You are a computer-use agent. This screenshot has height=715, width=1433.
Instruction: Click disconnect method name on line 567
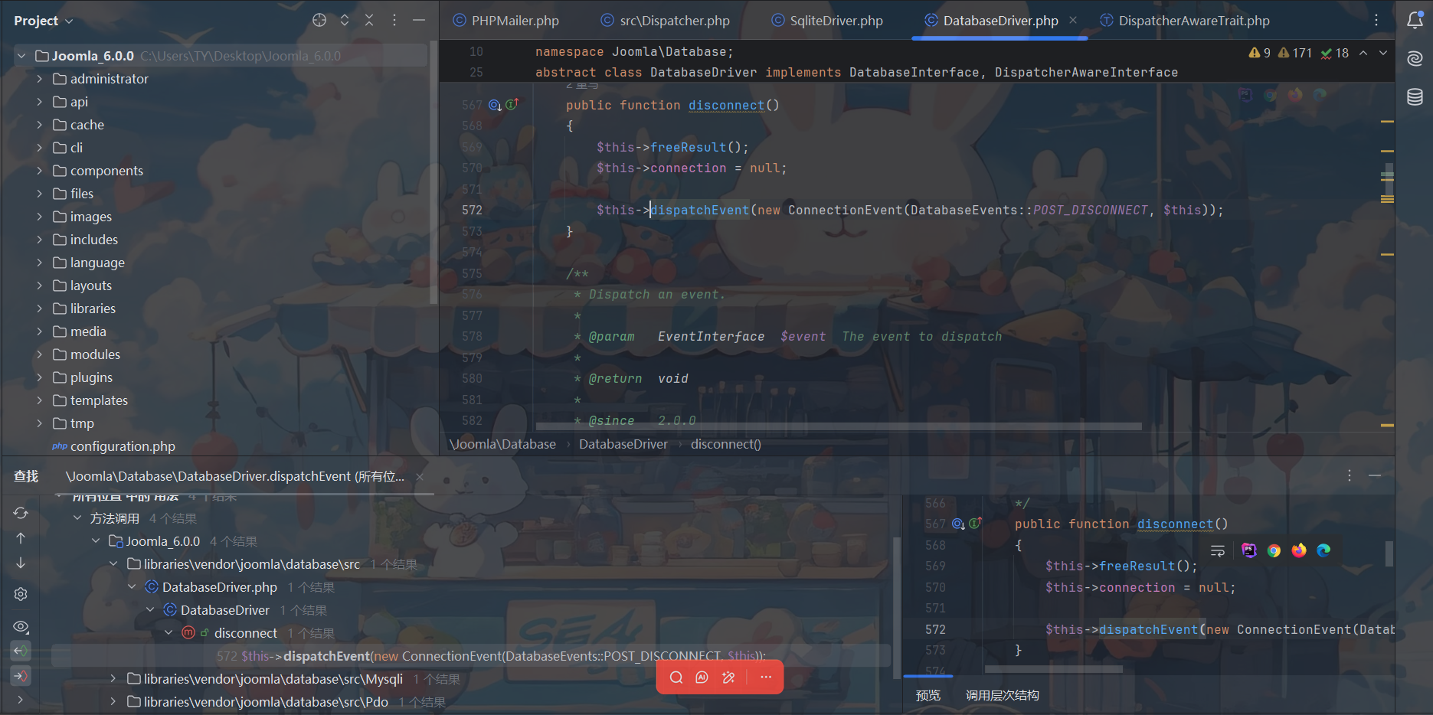(725, 106)
